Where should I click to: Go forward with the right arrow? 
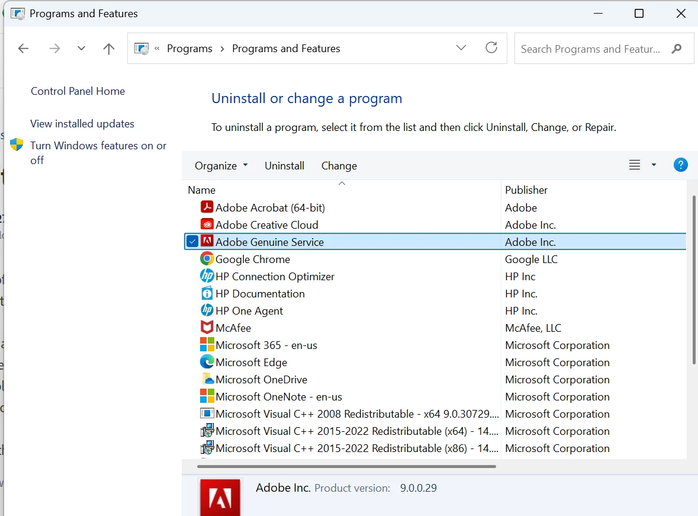(54, 48)
